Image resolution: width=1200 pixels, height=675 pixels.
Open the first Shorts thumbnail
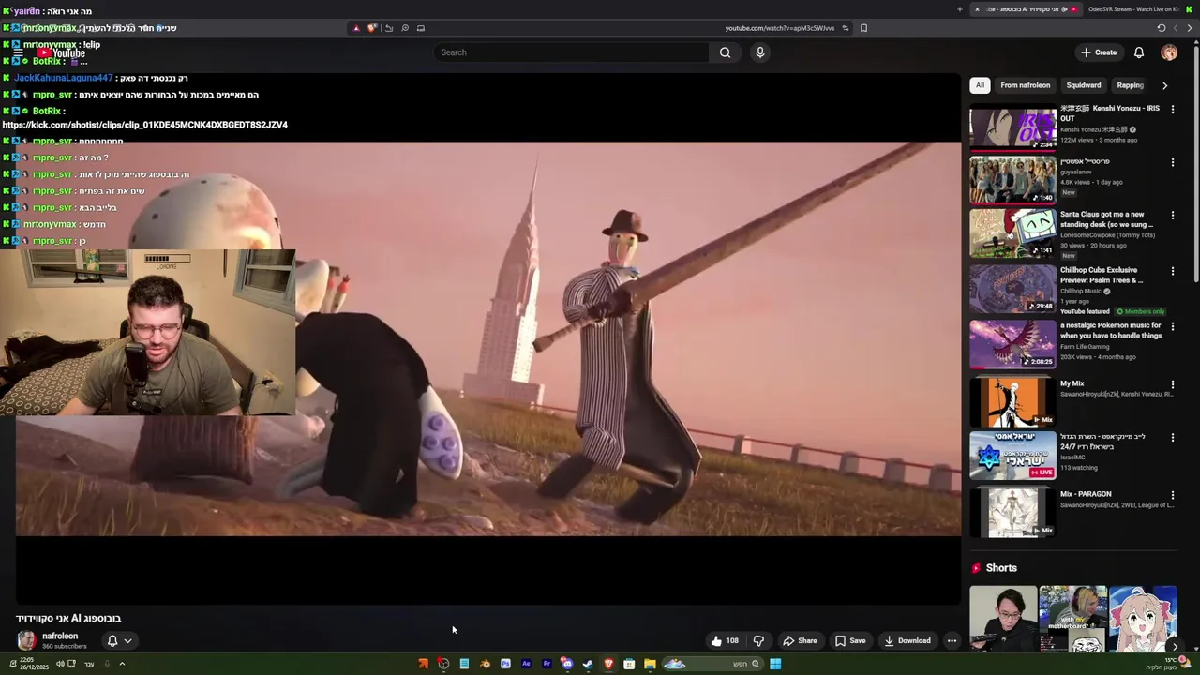pyautogui.click(x=1003, y=619)
